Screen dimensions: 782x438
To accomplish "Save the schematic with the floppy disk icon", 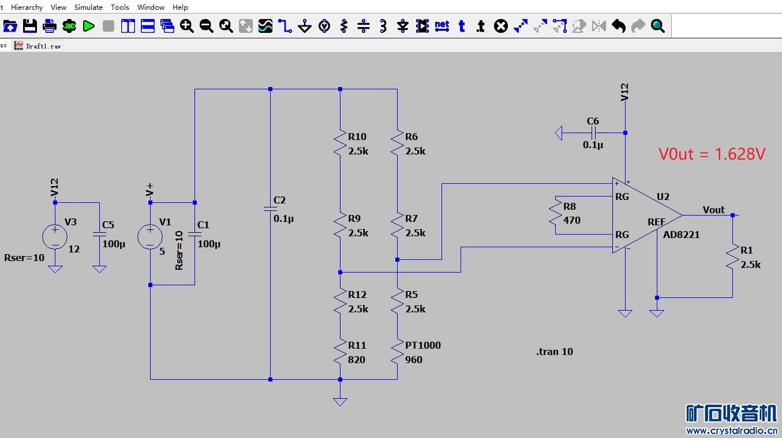I will pyautogui.click(x=30, y=26).
